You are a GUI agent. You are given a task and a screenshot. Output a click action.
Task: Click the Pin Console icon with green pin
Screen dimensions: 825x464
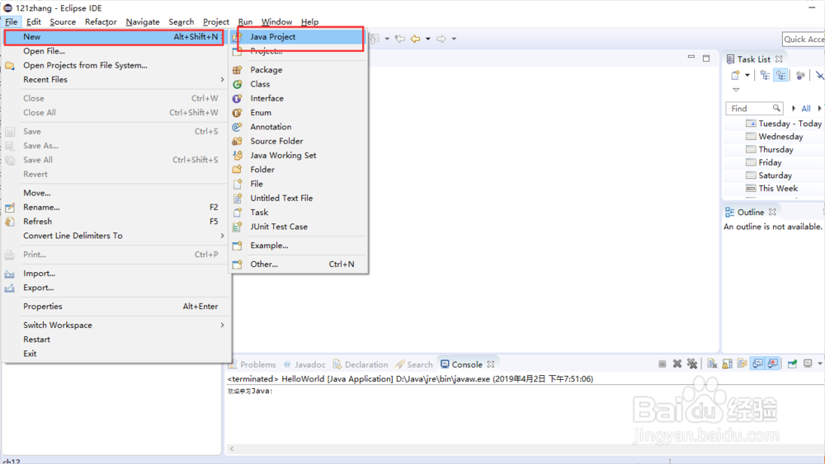792,363
